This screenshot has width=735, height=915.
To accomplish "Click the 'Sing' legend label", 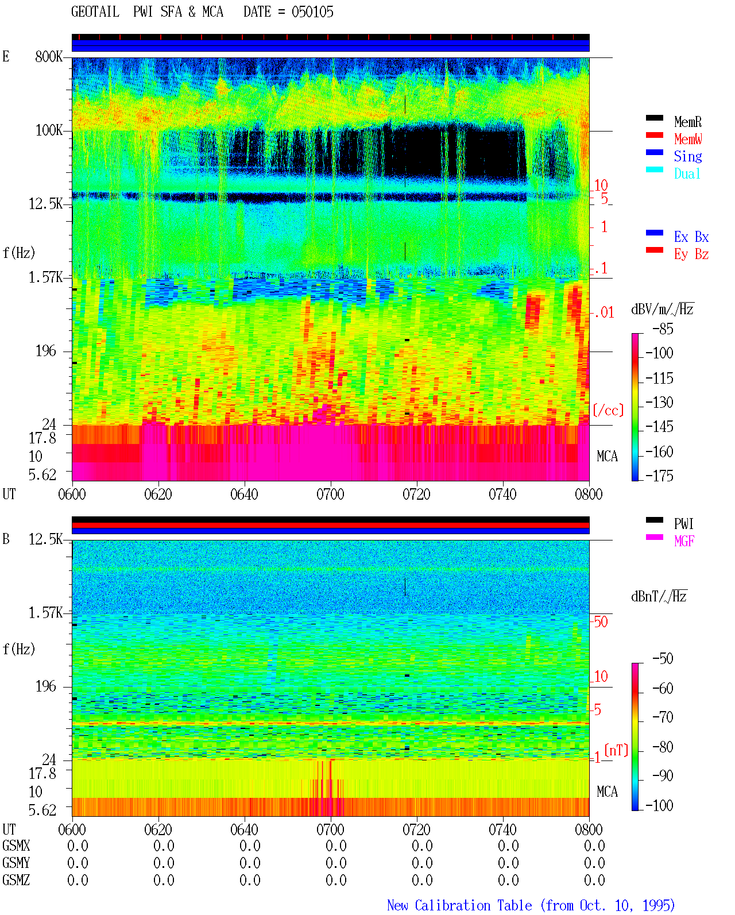I will click(688, 156).
